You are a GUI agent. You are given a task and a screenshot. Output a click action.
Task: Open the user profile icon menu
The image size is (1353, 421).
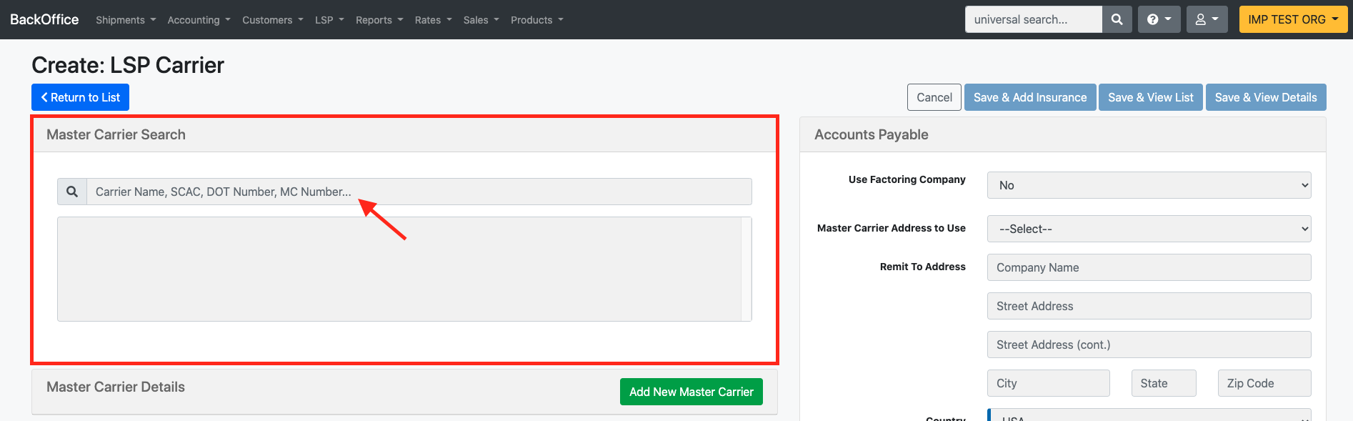coord(1207,20)
